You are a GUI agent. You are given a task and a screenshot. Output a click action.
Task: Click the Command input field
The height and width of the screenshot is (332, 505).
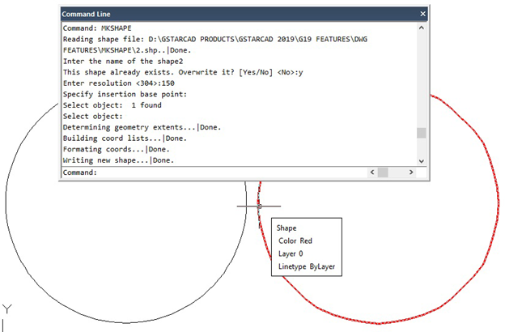(x=214, y=172)
